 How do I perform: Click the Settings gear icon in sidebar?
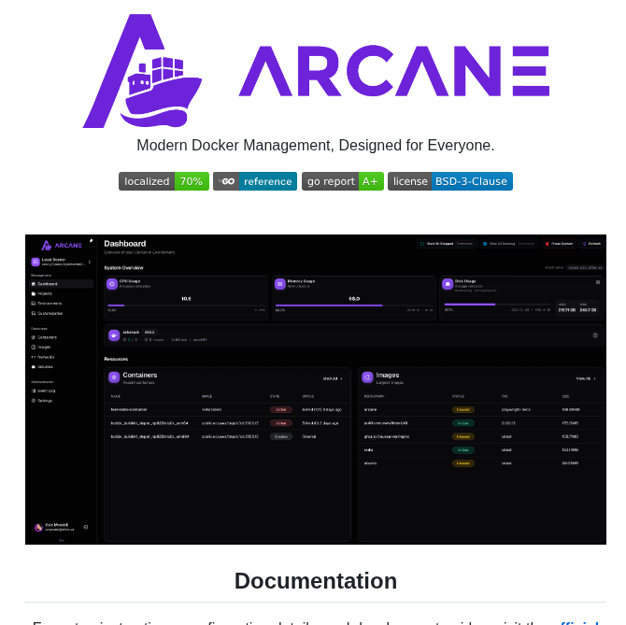(34, 401)
